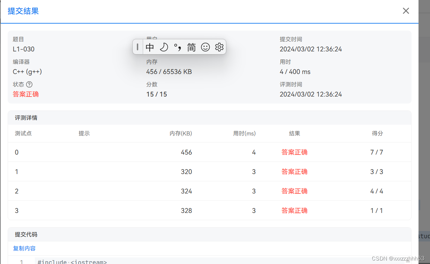Click the help icon beside 状态

click(29, 84)
